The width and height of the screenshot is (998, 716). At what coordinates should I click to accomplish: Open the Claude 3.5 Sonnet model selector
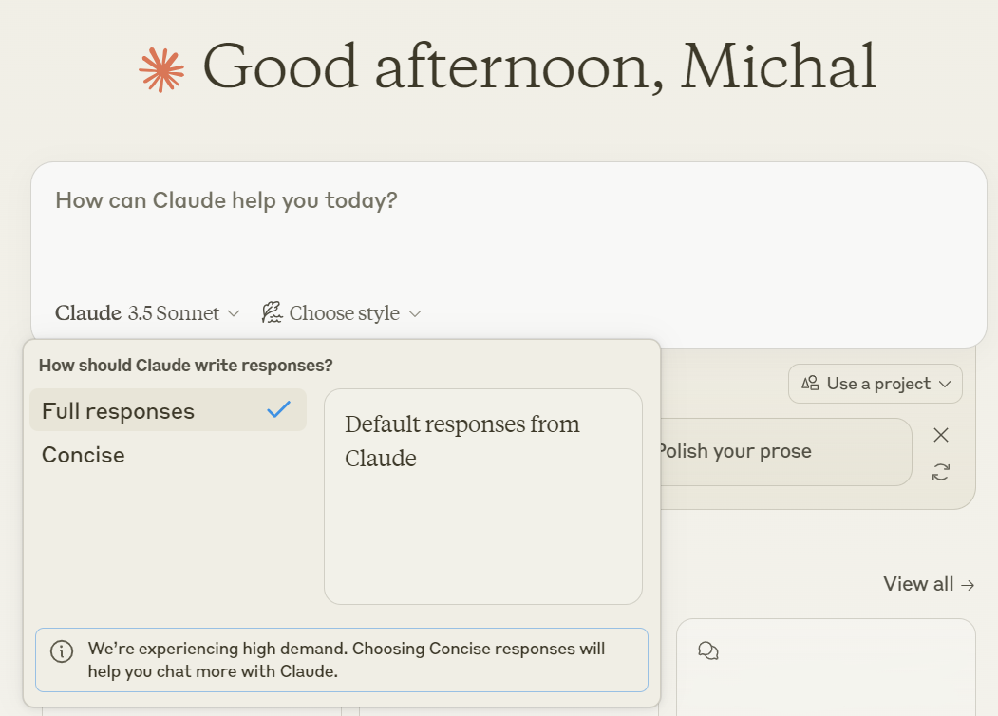[147, 313]
